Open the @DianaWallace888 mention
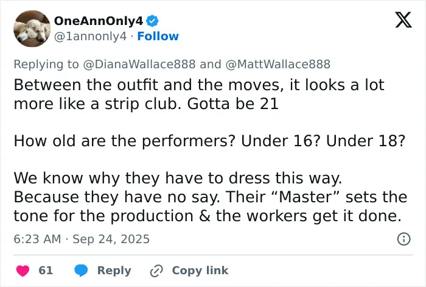The image size is (426, 287). (139, 64)
